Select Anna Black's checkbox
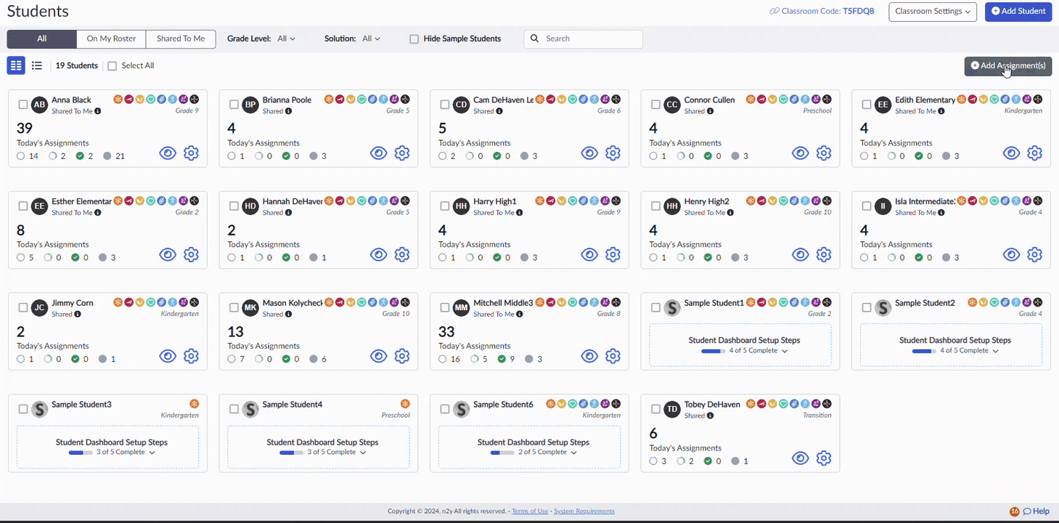Viewport: 1059px width, 523px height. tap(23, 105)
